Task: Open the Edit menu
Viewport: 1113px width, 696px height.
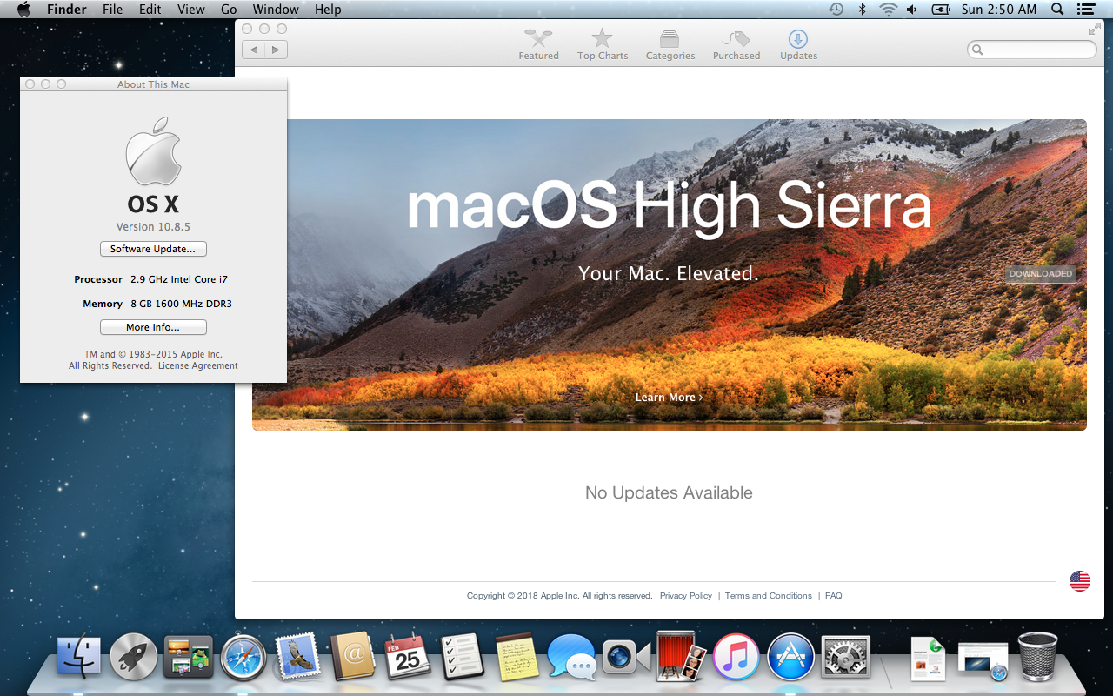Action: click(x=150, y=10)
